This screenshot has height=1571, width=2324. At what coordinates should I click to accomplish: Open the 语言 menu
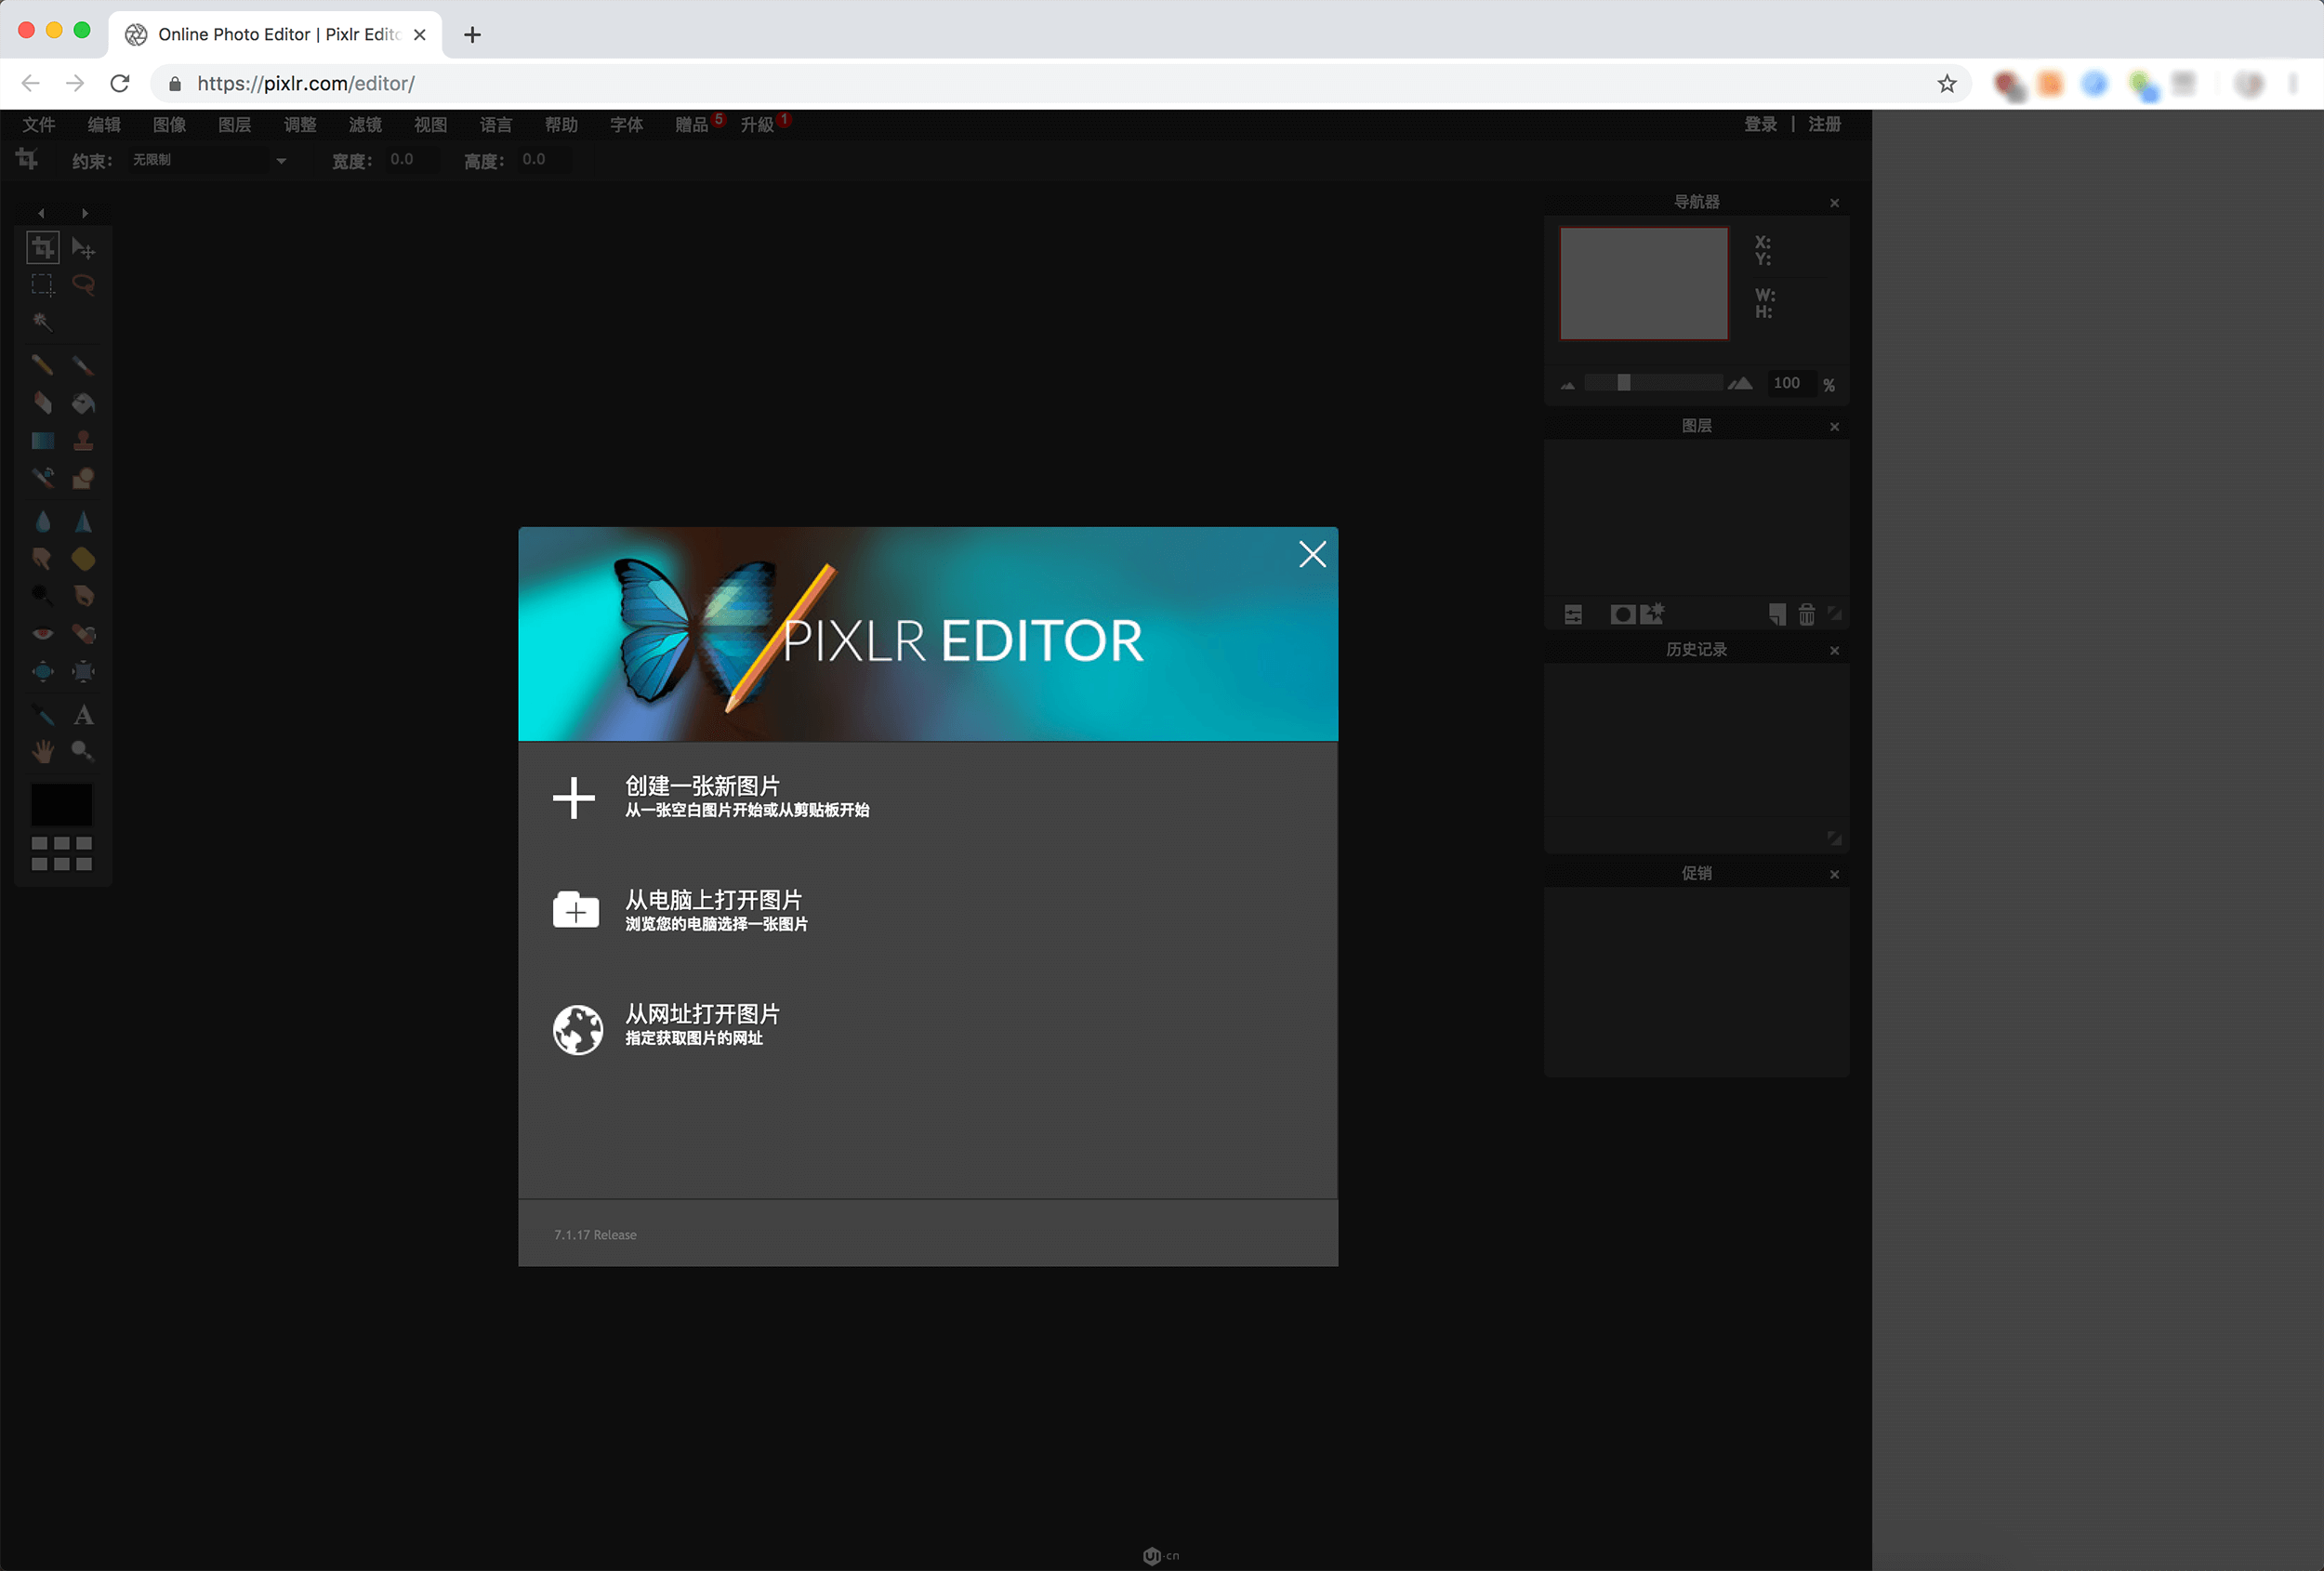coord(496,124)
